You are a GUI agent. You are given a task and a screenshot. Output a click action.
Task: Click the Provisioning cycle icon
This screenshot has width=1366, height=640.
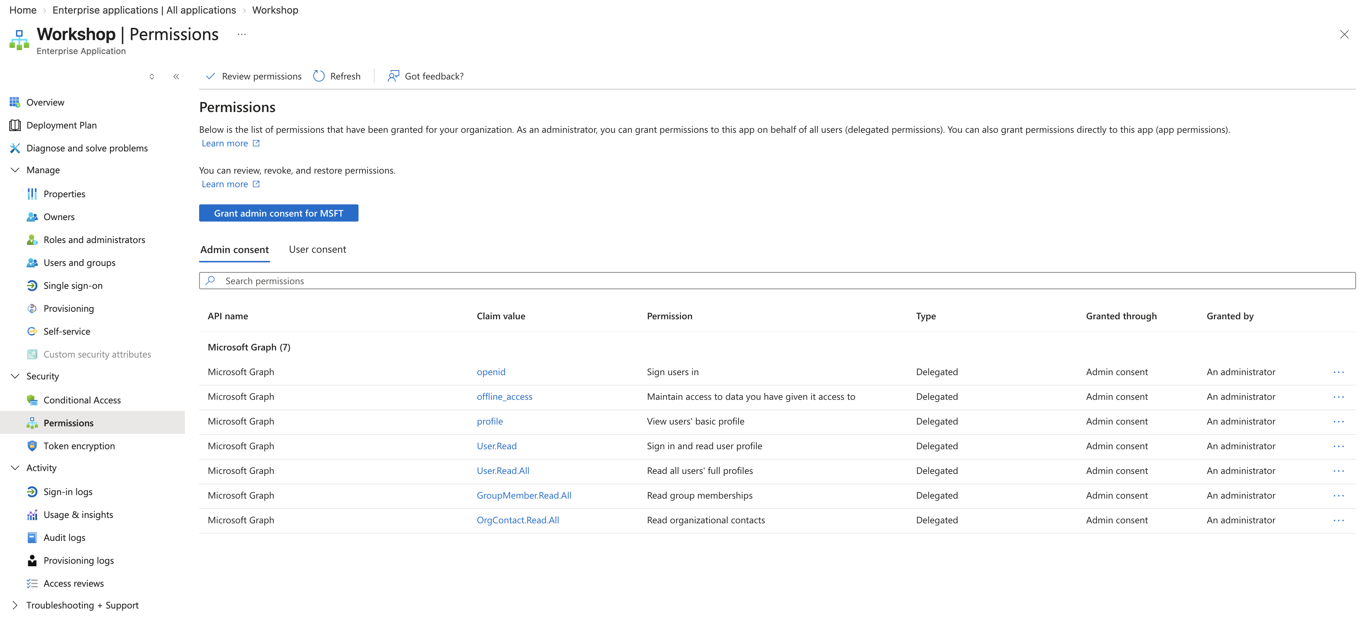click(x=32, y=308)
